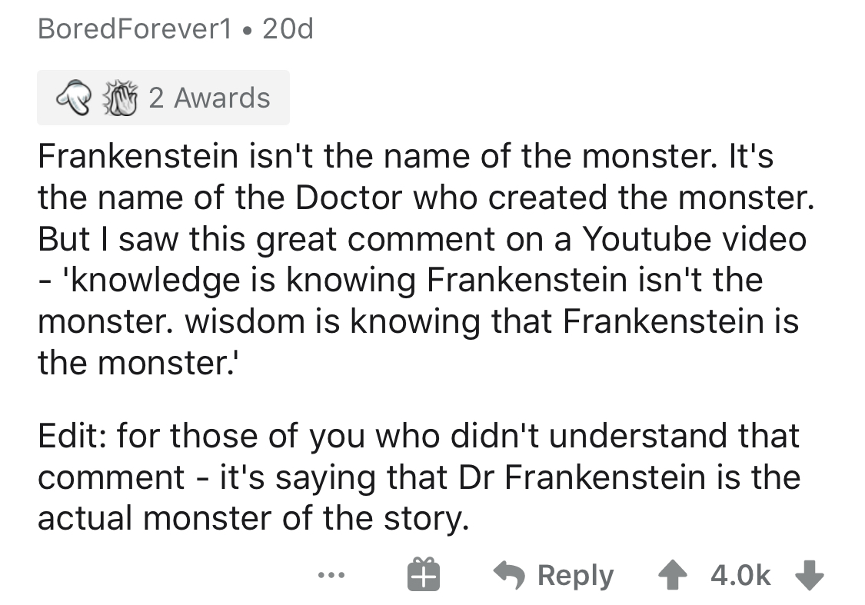The width and height of the screenshot is (865, 605).
Task: Click the gift icon to give award
Action: [x=424, y=576]
